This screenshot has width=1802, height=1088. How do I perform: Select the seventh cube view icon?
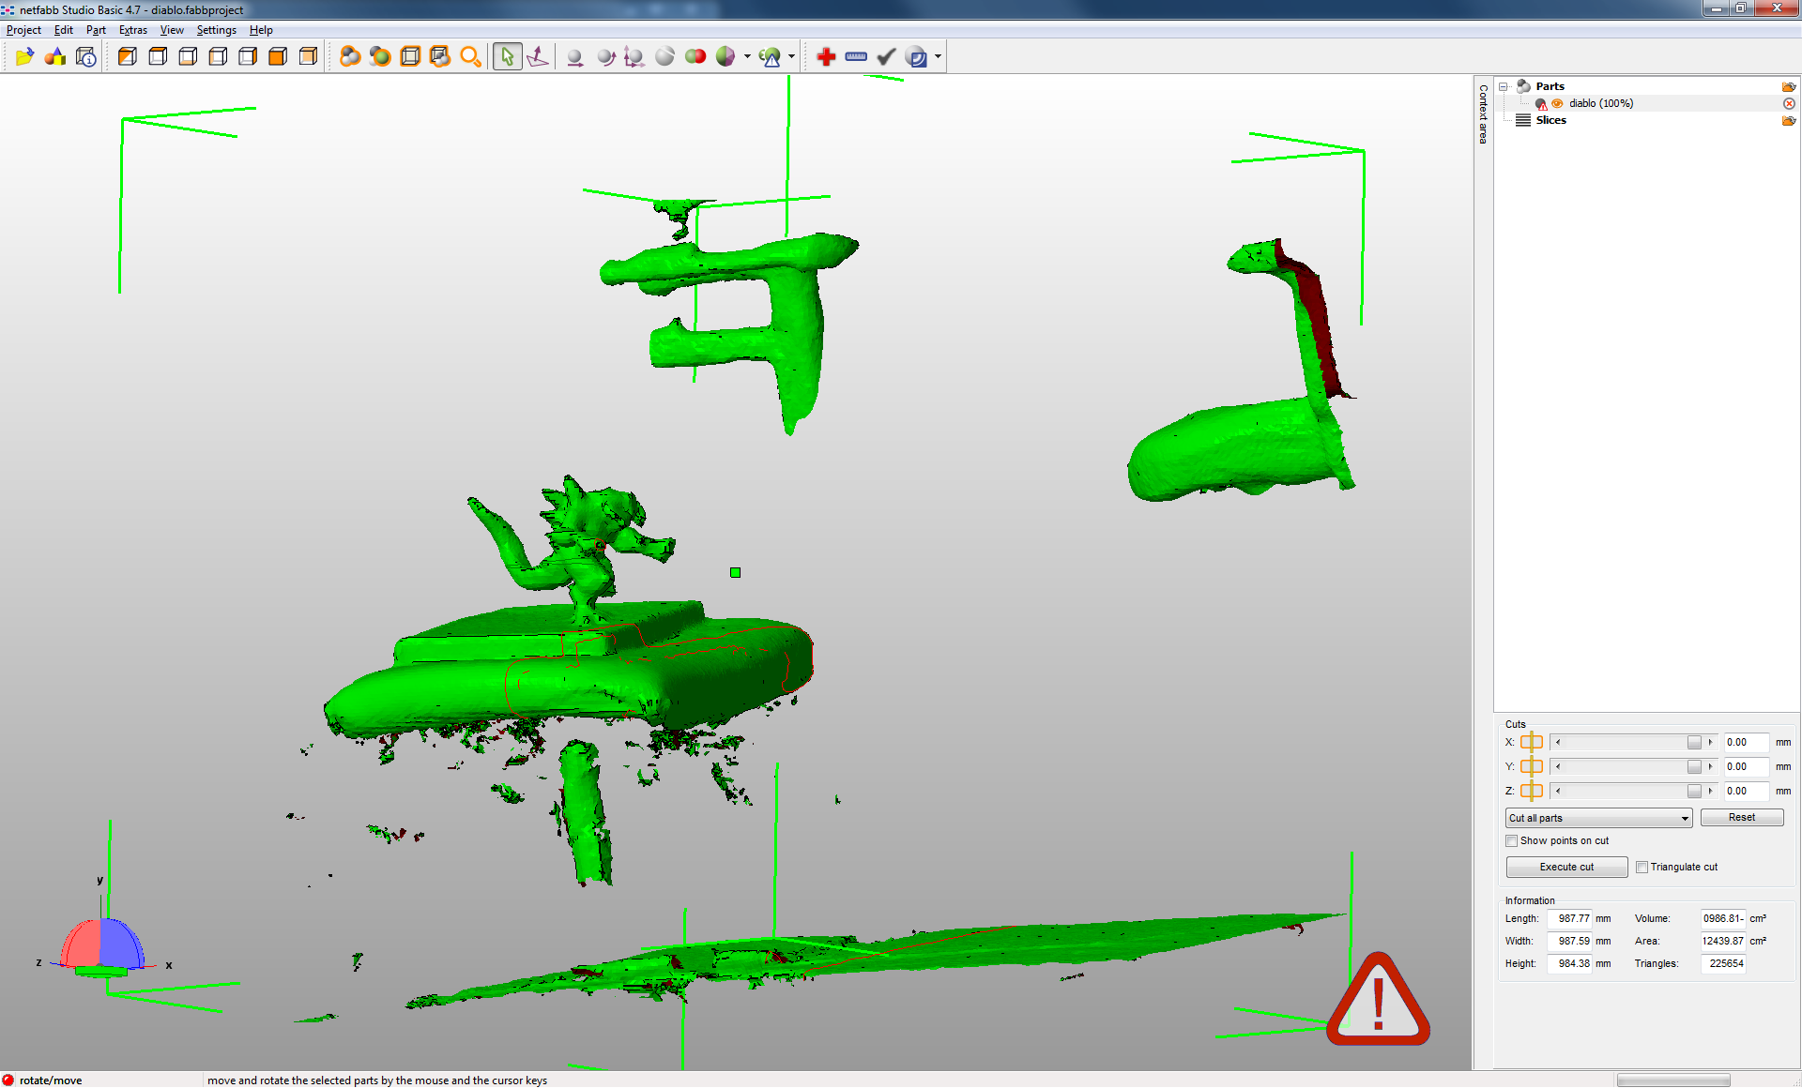tap(308, 57)
